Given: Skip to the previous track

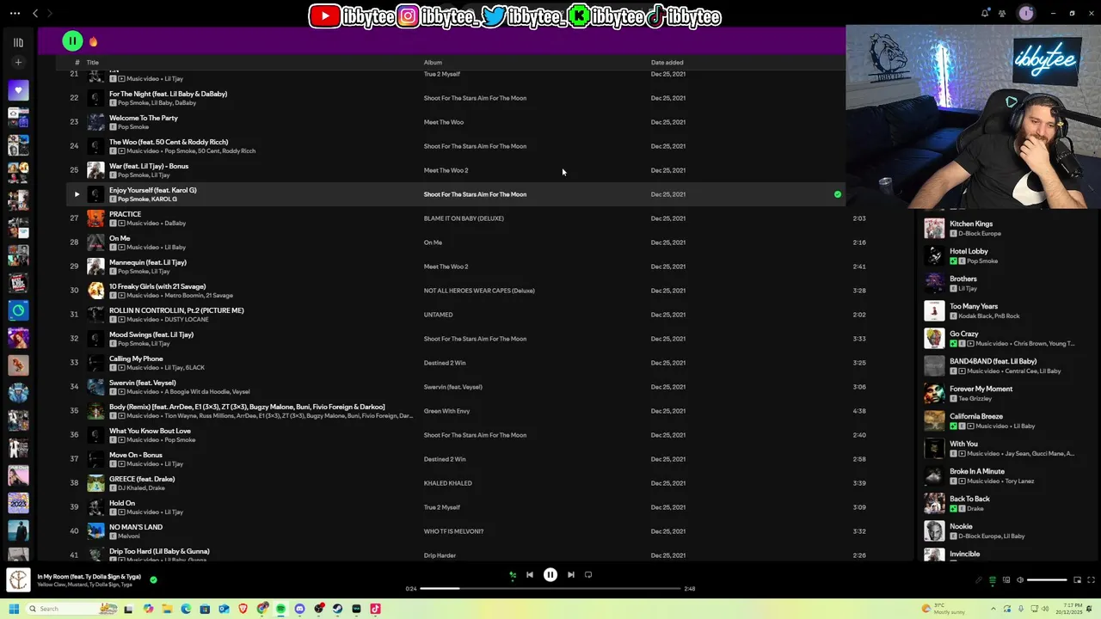Looking at the screenshot, I should coord(530,575).
